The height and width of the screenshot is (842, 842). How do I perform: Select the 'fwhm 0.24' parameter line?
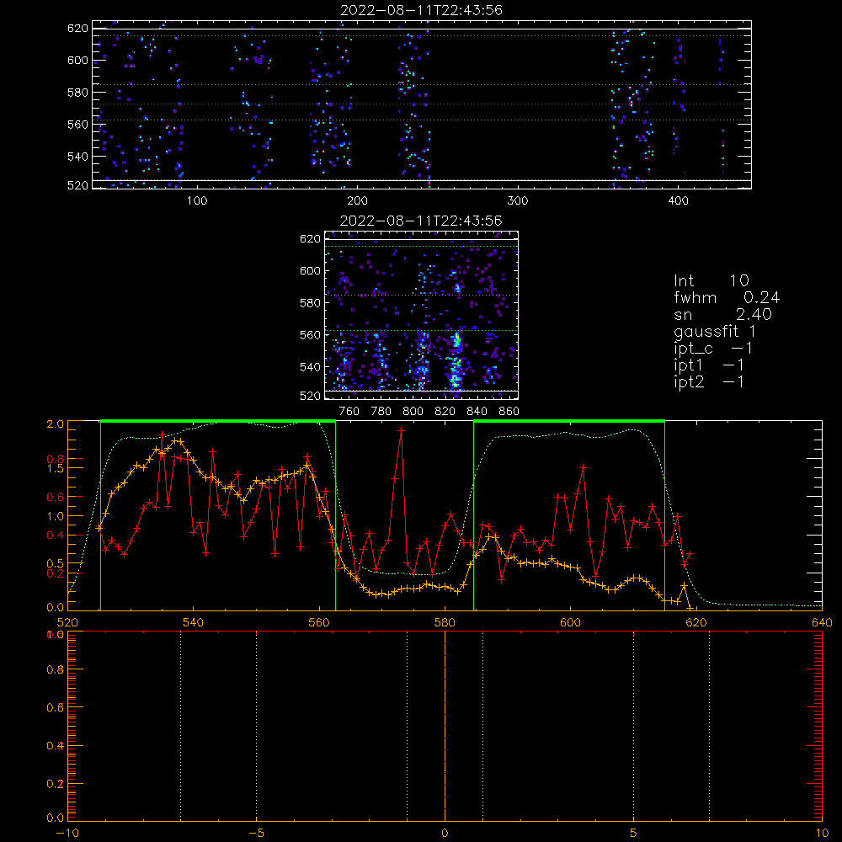coord(727,297)
